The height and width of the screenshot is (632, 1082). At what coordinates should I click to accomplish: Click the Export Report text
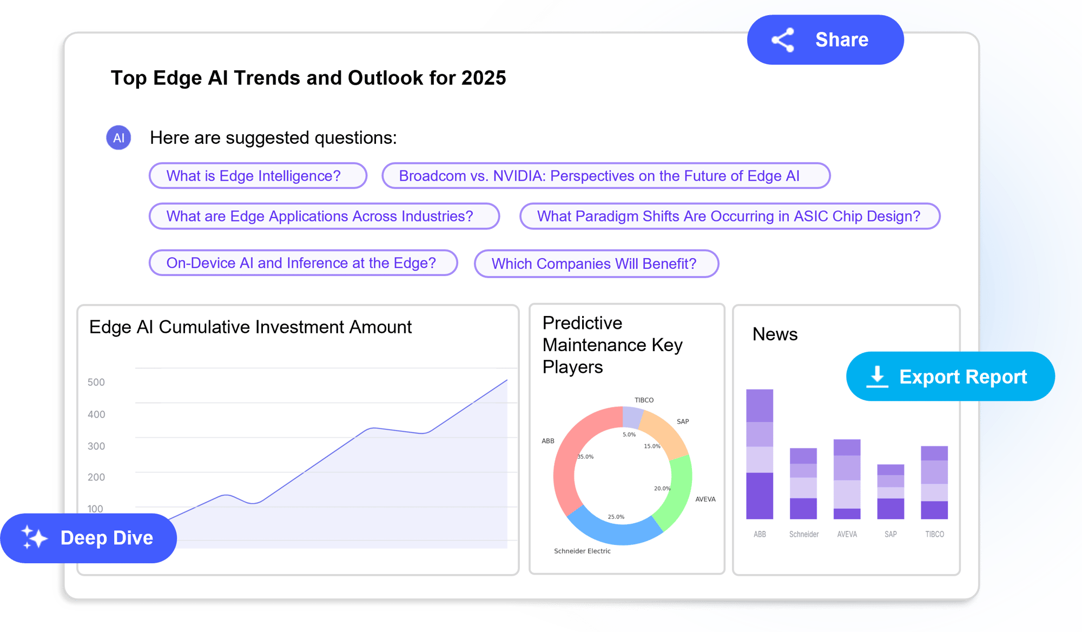963,377
